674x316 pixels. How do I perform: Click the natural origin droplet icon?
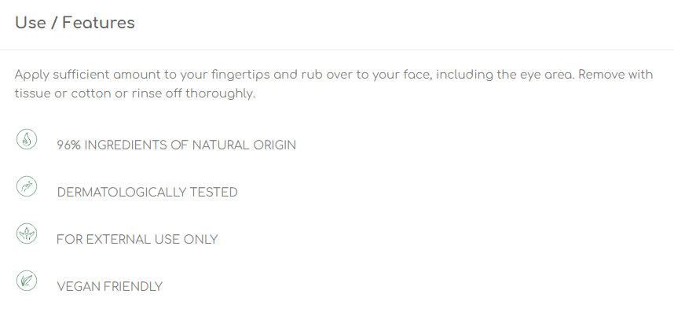point(27,139)
